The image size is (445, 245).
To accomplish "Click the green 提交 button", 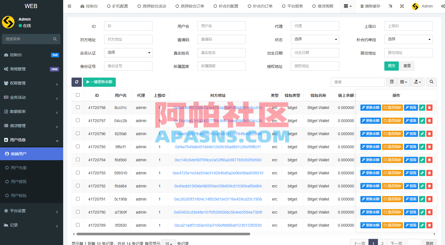I will pyautogui.click(x=392, y=66).
